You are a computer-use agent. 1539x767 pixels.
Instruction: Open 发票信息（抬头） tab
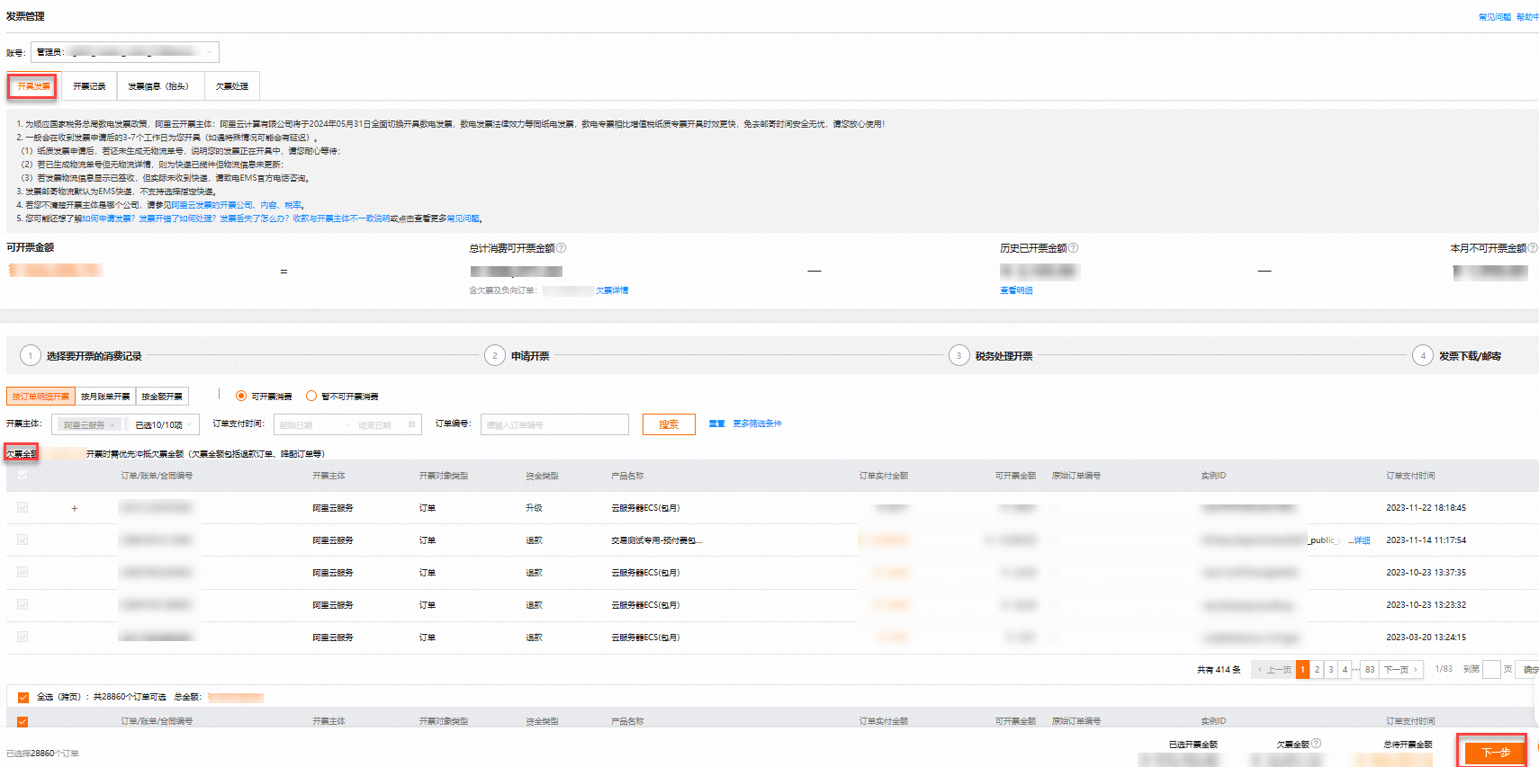[x=160, y=86]
